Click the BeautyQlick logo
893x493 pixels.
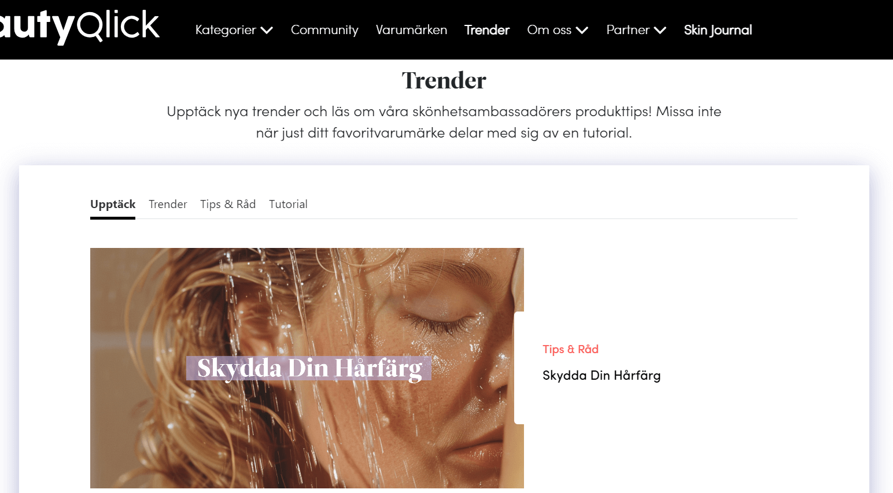click(x=79, y=27)
